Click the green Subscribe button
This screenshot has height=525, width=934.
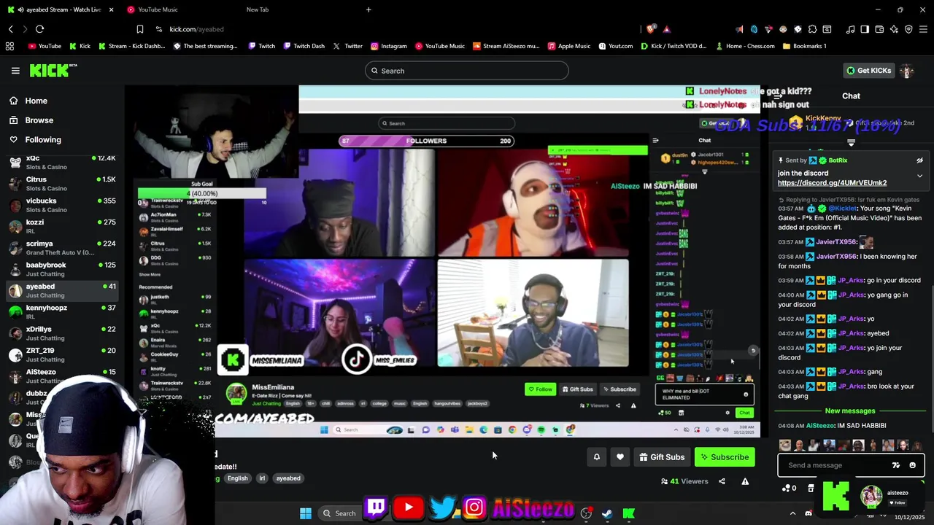(724, 457)
